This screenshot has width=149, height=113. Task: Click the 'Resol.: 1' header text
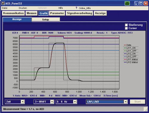coord(102,33)
